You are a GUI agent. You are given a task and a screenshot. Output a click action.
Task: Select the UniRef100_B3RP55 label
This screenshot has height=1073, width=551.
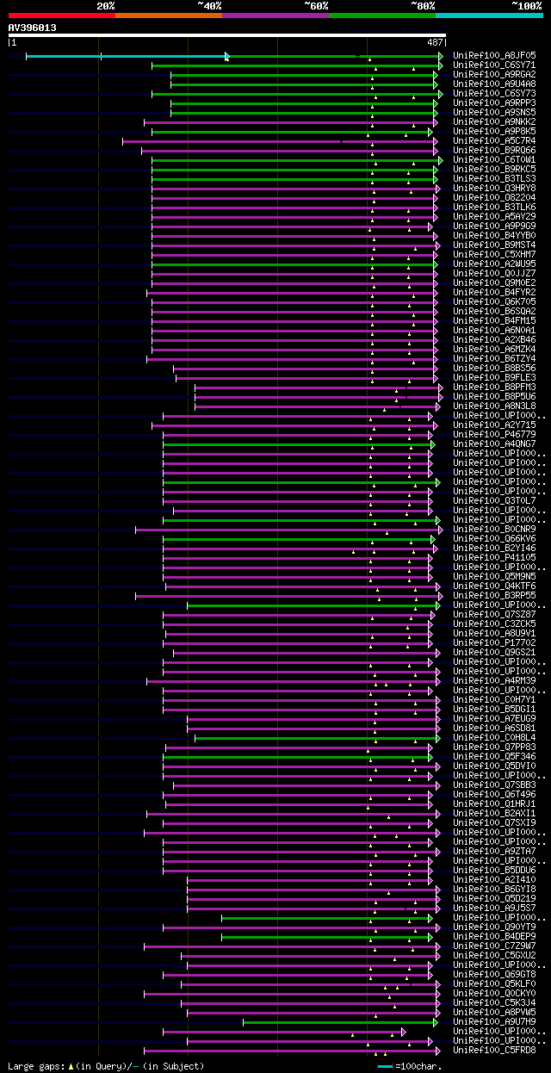coord(495,596)
